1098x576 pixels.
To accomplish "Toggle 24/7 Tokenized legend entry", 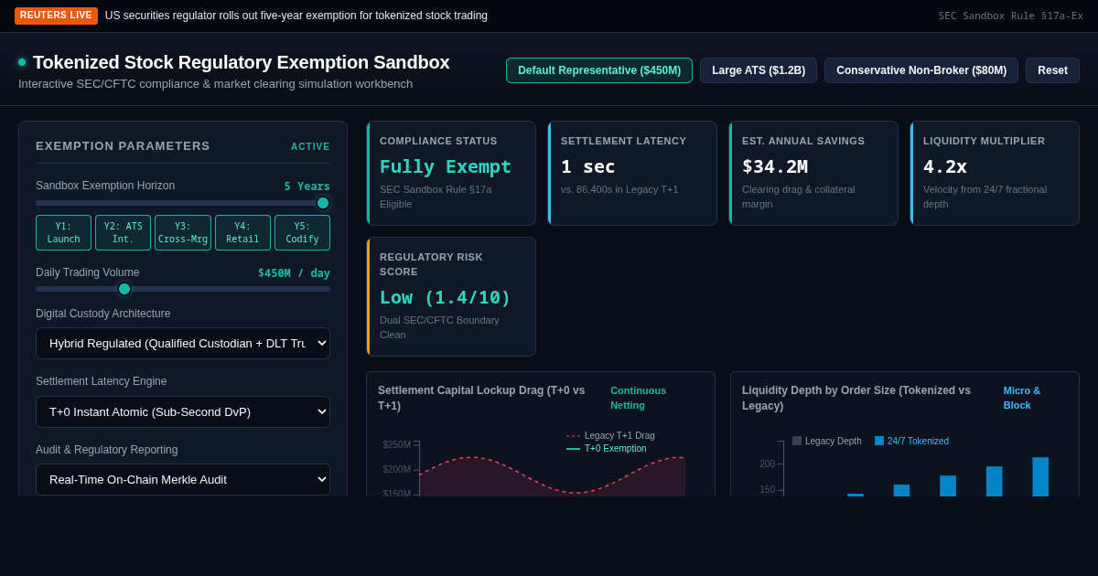I will click(x=911, y=441).
